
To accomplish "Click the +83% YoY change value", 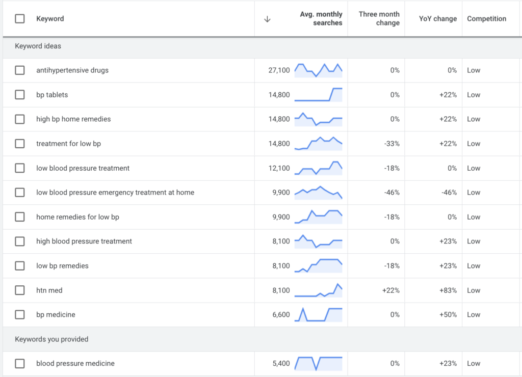I will [448, 290].
